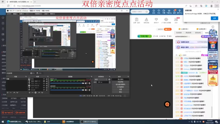
Task: Open 下载中心 download icon in Douyu header
Action: (169, 12)
